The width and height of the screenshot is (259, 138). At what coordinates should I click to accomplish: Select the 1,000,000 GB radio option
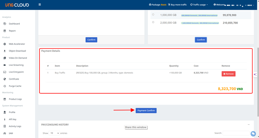coord(153,15)
